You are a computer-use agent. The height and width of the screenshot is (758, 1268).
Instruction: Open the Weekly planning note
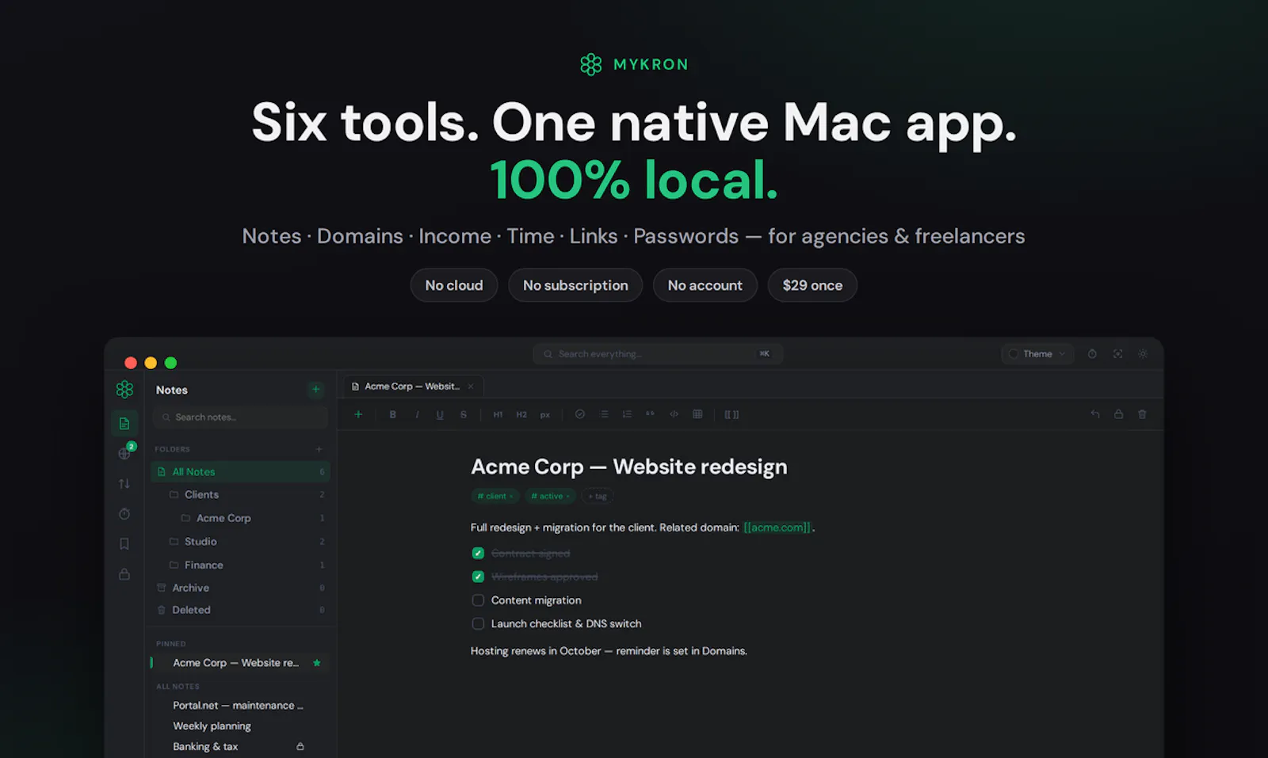(212, 726)
